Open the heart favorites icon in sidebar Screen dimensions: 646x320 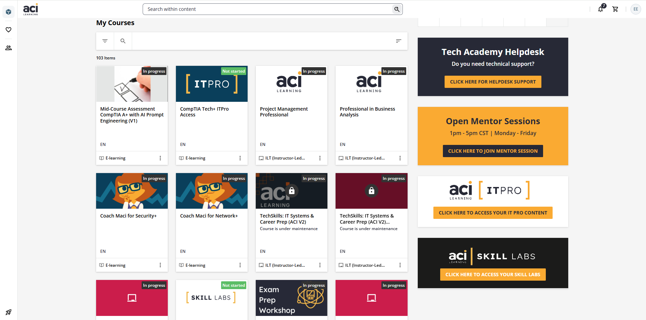coord(8,30)
